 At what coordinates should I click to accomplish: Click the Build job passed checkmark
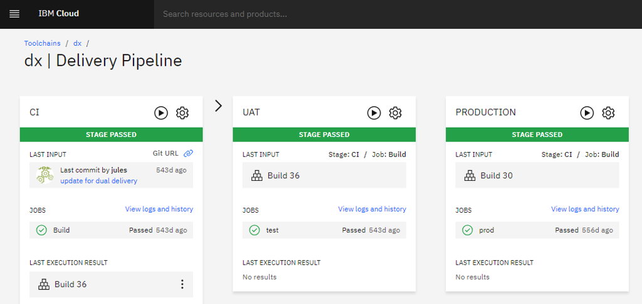coord(41,230)
